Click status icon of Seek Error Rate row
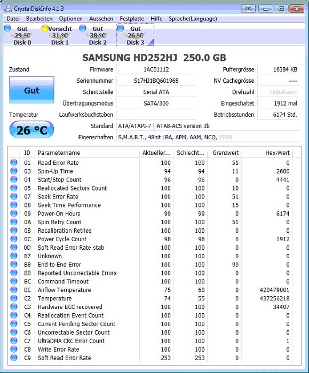The width and height of the screenshot is (309, 373). tap(14, 196)
